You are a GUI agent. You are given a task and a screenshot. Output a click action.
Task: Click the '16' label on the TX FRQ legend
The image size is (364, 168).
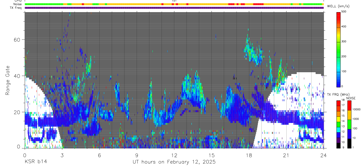(x=343, y=111)
